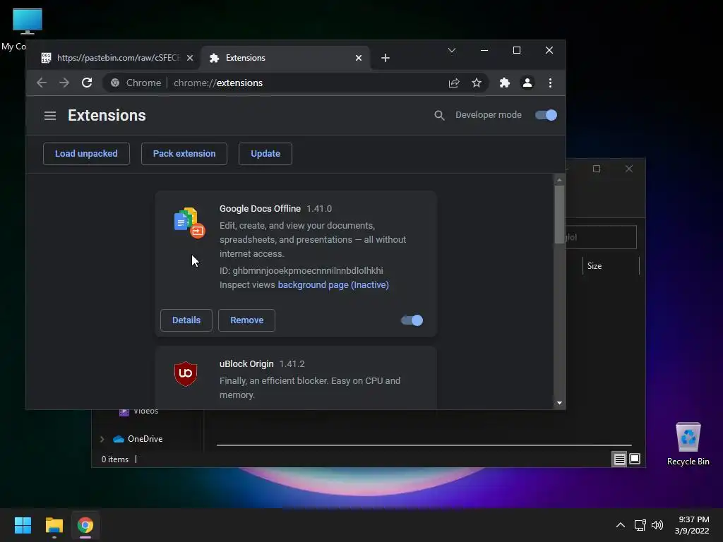Screen dimensions: 723x542
Task: Switch File Explorer to large icons view
Action: [635, 459]
